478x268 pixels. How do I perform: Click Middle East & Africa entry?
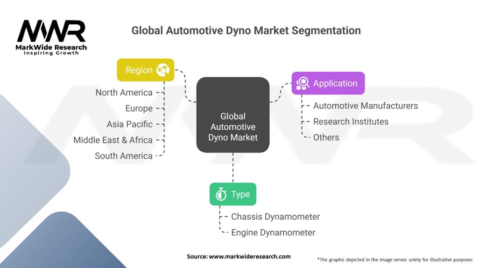tap(113, 140)
